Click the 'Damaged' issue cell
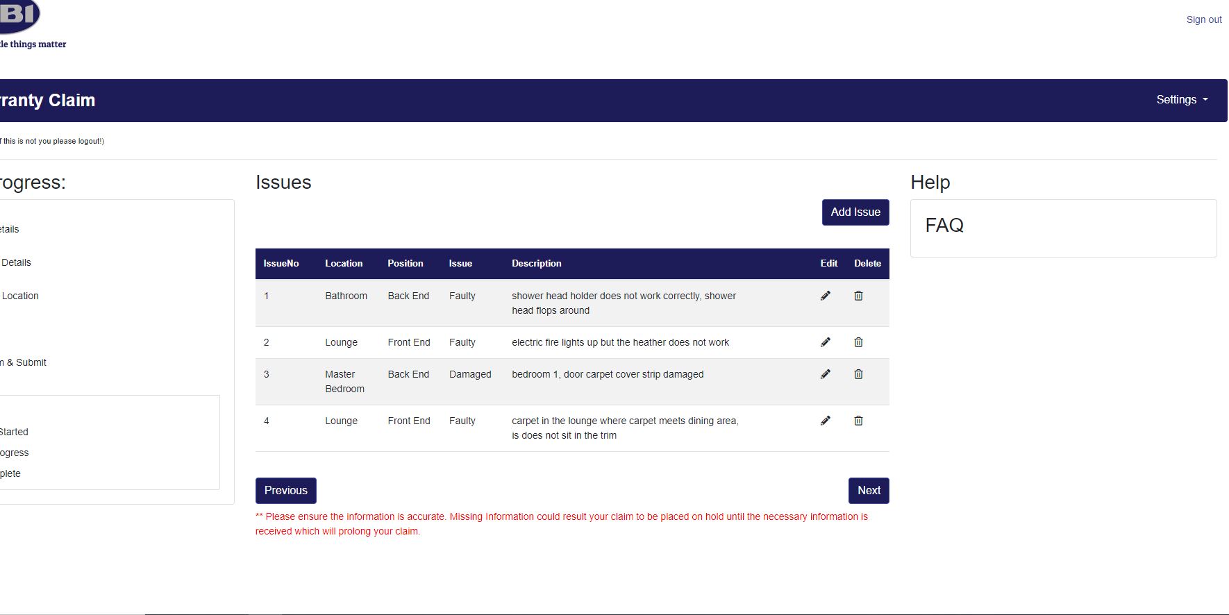Image resolution: width=1229 pixels, height=615 pixels. pos(470,374)
